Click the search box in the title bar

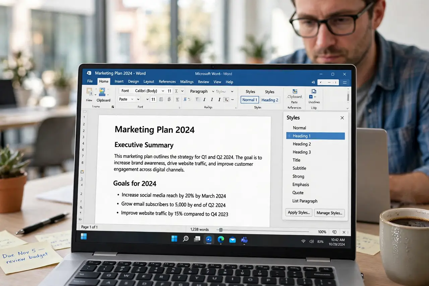[328, 82]
